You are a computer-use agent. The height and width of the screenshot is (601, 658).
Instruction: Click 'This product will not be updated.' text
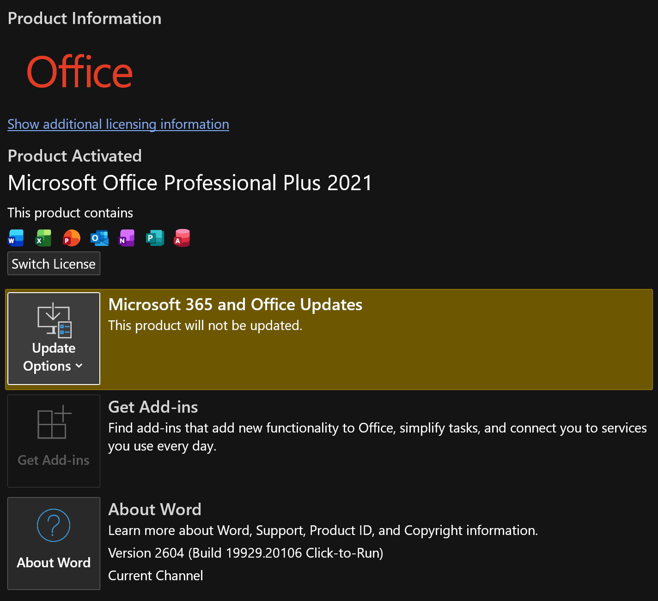pyautogui.click(x=205, y=325)
